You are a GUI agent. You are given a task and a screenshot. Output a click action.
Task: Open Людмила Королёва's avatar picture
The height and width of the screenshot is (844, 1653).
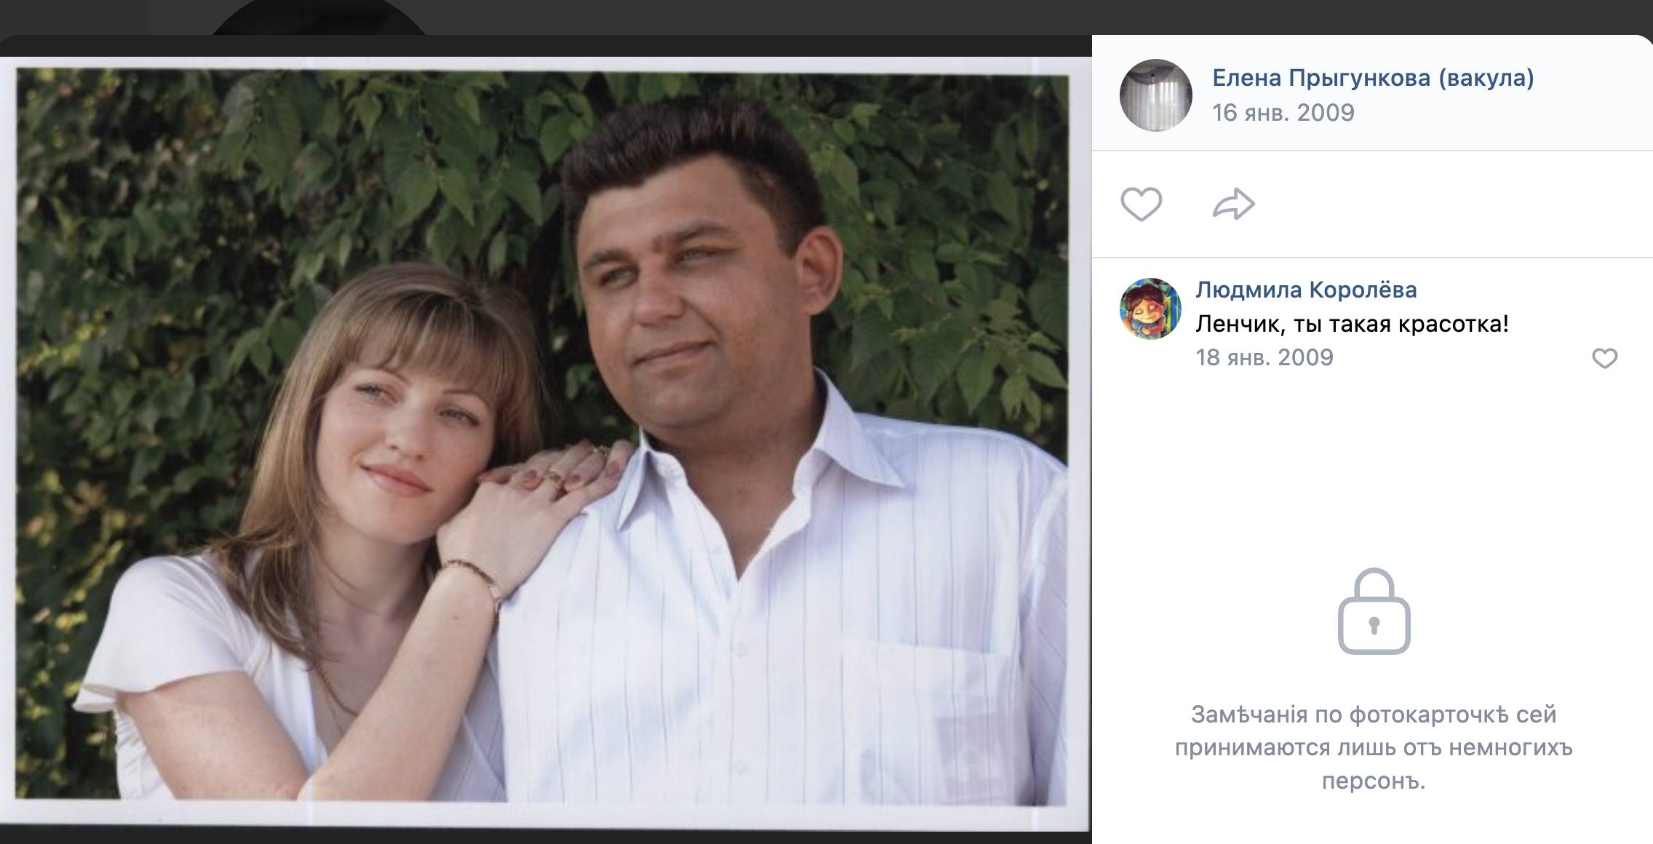tap(1150, 308)
